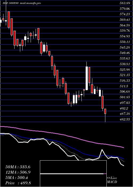Click the 540.46 price axis label

pyautogui.click(x=124, y=53)
